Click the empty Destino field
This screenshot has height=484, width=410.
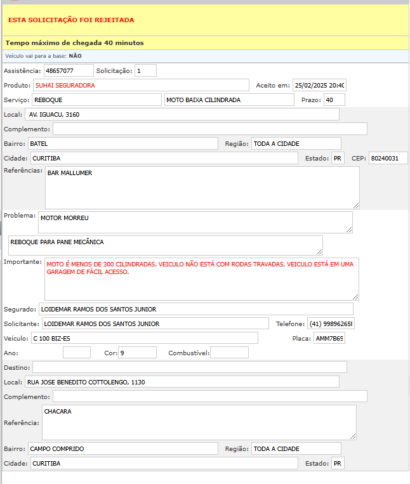coord(189,367)
